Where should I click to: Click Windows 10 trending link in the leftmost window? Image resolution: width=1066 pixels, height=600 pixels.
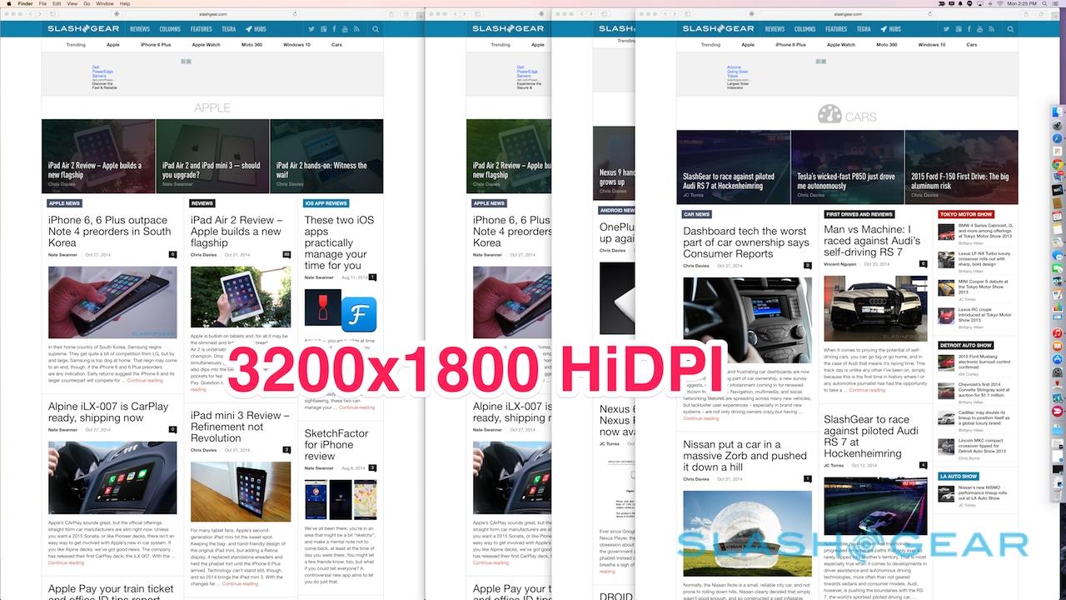tap(296, 45)
